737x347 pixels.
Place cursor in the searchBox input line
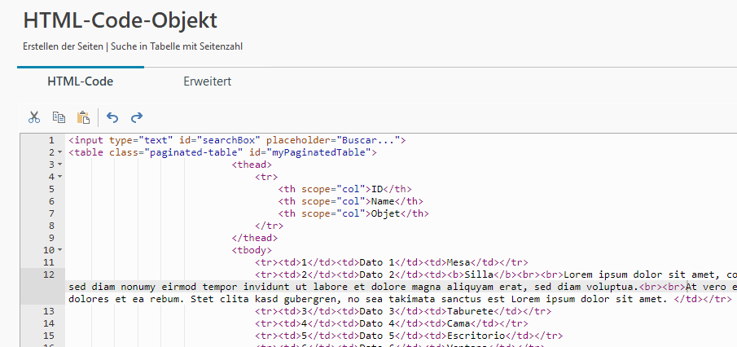[x=236, y=140]
